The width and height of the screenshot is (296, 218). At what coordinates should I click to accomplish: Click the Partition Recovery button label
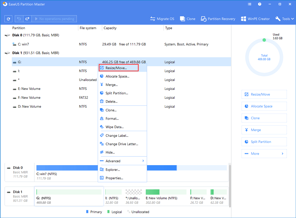point(221,19)
